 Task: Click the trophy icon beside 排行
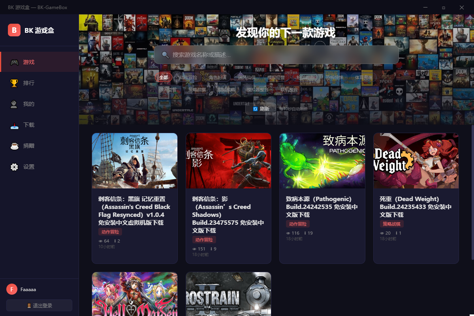click(14, 83)
